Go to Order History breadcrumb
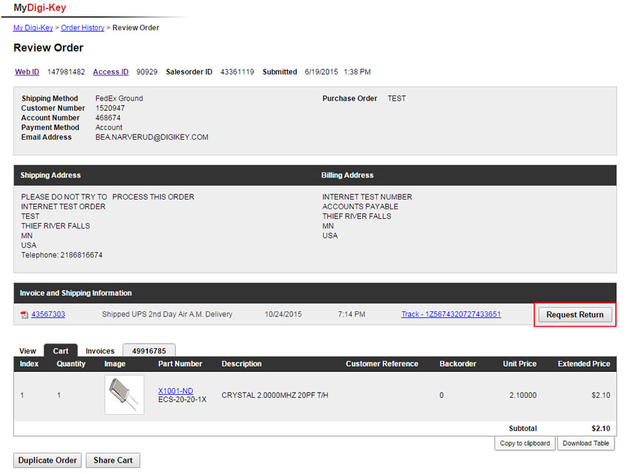Viewport: 628px width, 474px height. point(82,28)
